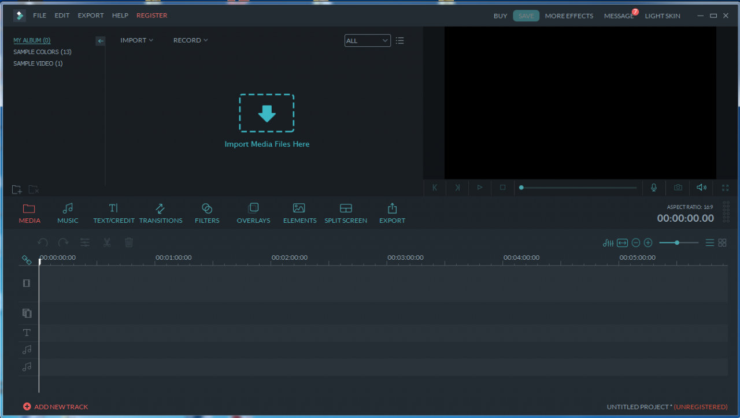Screen dimensions: 740x418
Task: Take a snapshot with camera icon
Action: [678, 188]
